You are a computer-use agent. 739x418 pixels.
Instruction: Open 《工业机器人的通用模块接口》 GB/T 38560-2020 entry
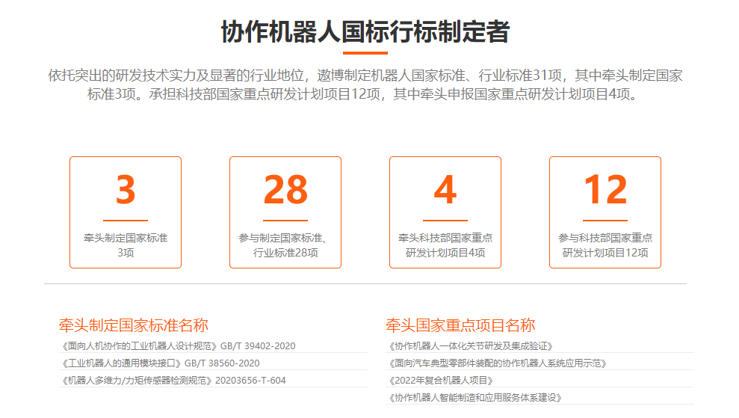[x=160, y=363]
